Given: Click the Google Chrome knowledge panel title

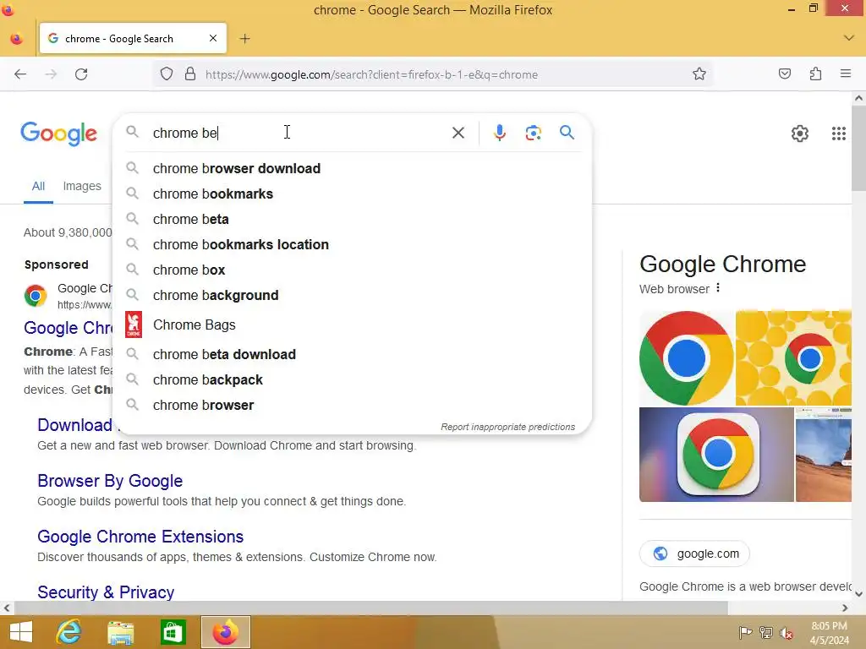Looking at the screenshot, I should coord(722,265).
